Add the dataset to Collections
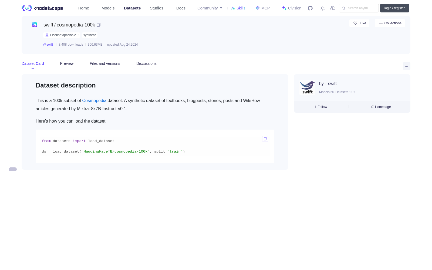 tap(390, 23)
